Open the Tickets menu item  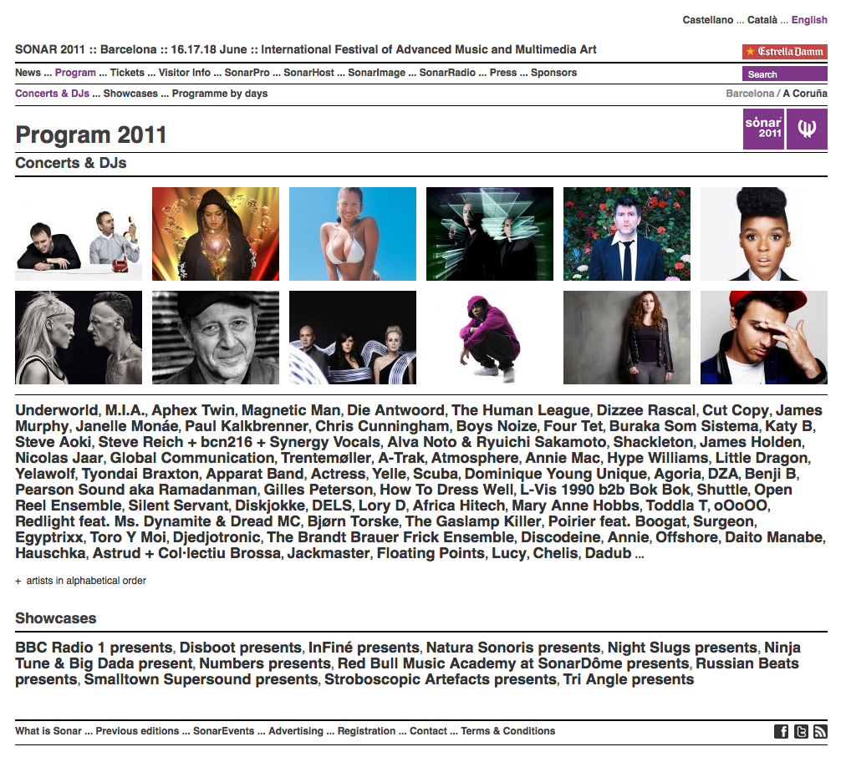click(127, 73)
